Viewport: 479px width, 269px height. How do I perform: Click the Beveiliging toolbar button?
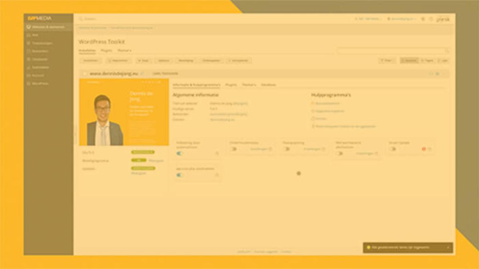tap(186, 61)
